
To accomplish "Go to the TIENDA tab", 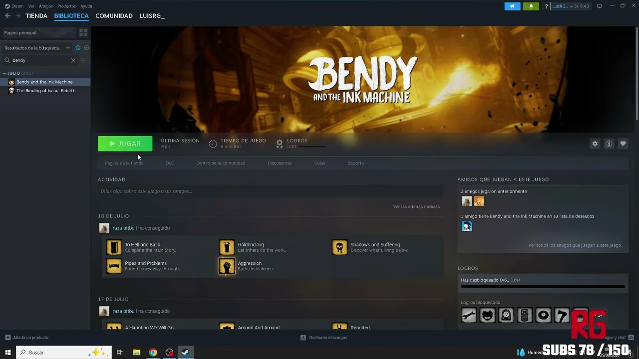I will click(36, 16).
